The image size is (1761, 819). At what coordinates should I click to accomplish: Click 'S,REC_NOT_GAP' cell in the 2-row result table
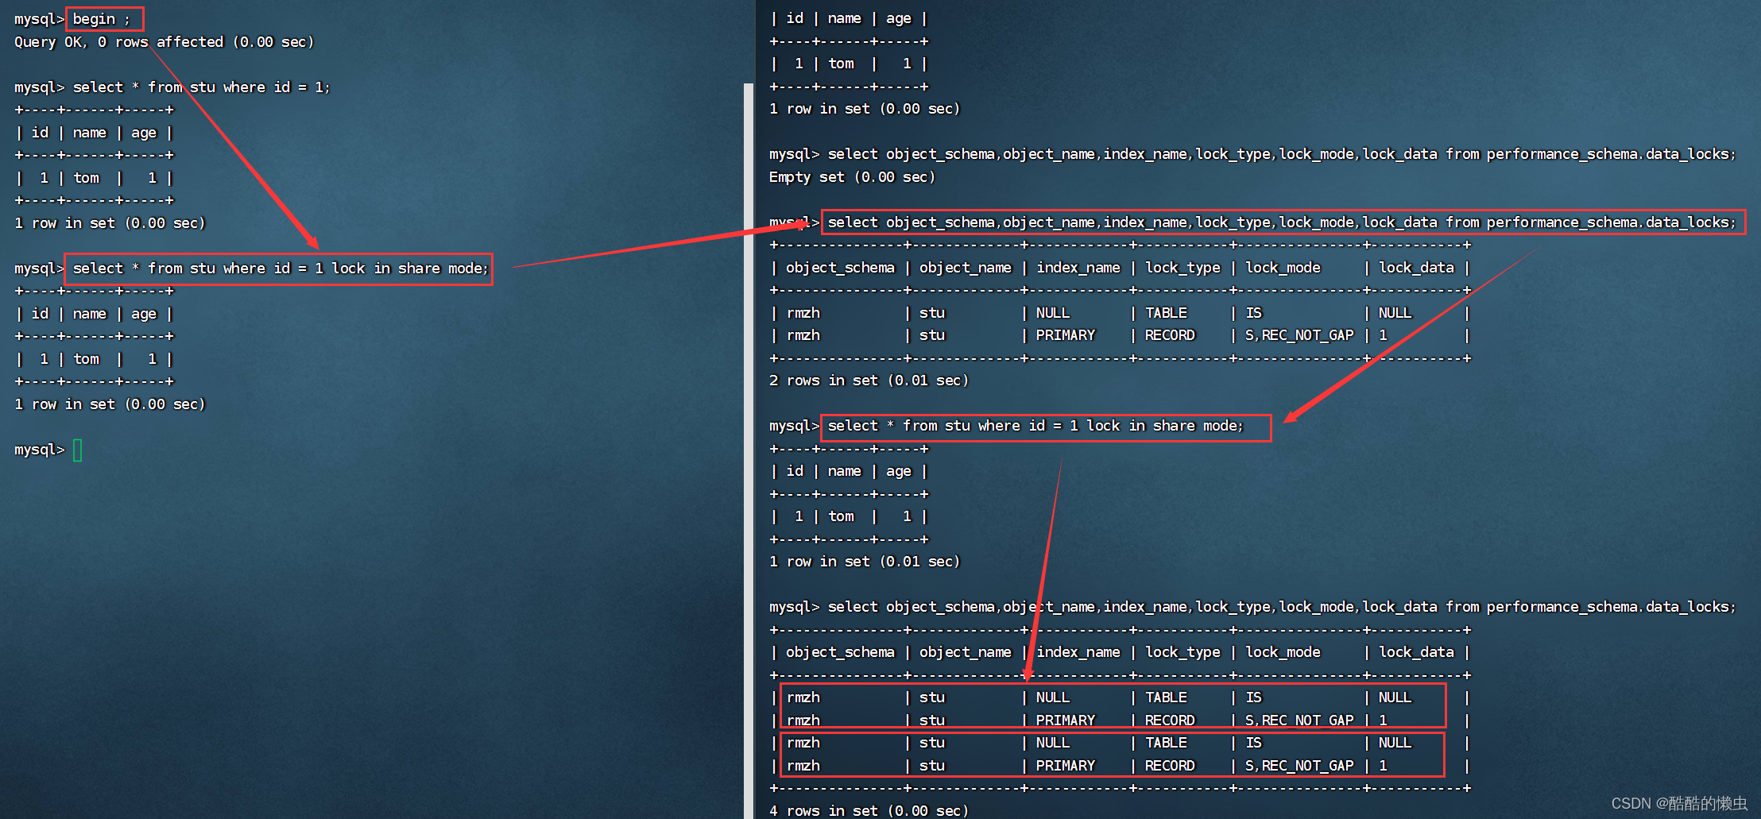coord(1299,335)
